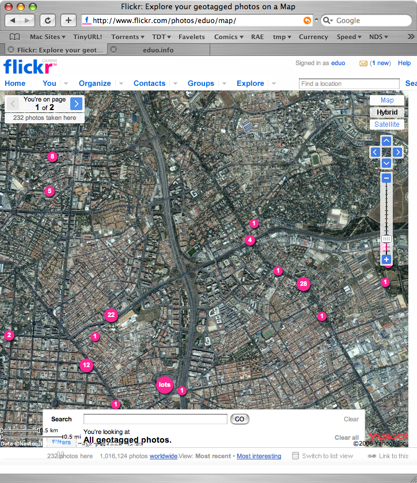Click the browser URL address field
417x483 pixels.
pyautogui.click(x=197, y=21)
